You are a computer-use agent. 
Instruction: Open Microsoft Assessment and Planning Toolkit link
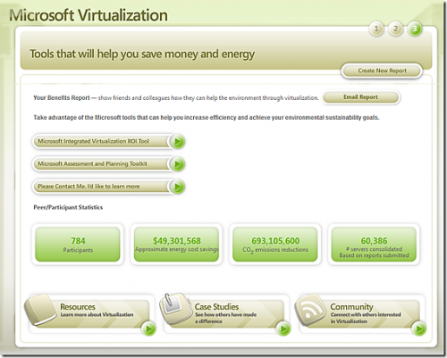(x=101, y=164)
